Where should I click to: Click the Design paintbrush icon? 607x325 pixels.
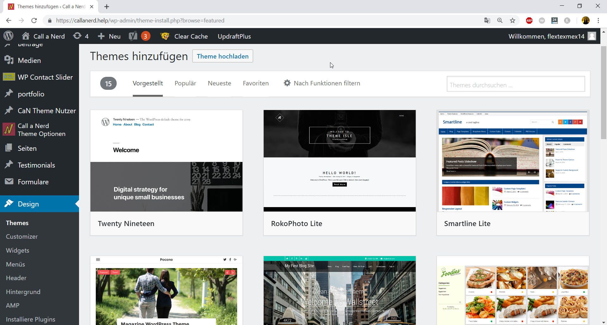click(9, 203)
